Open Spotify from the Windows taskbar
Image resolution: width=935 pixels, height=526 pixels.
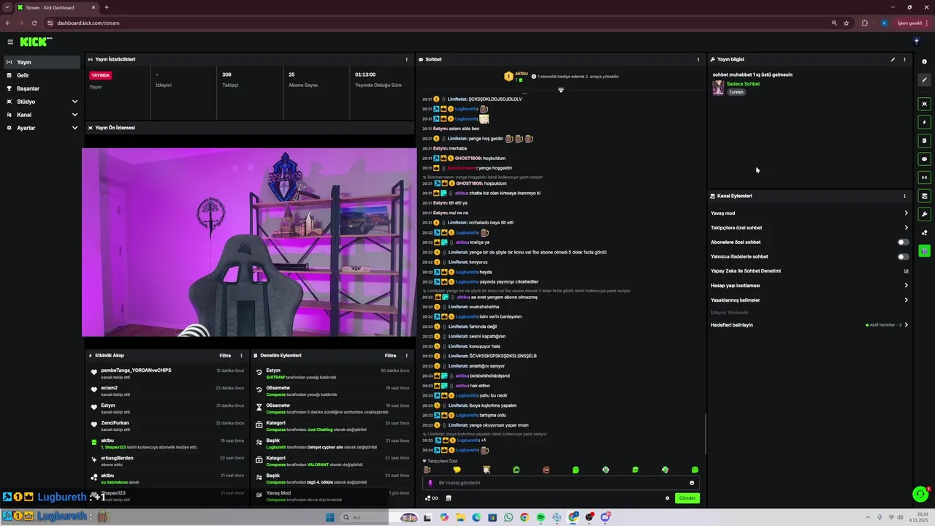click(x=541, y=517)
